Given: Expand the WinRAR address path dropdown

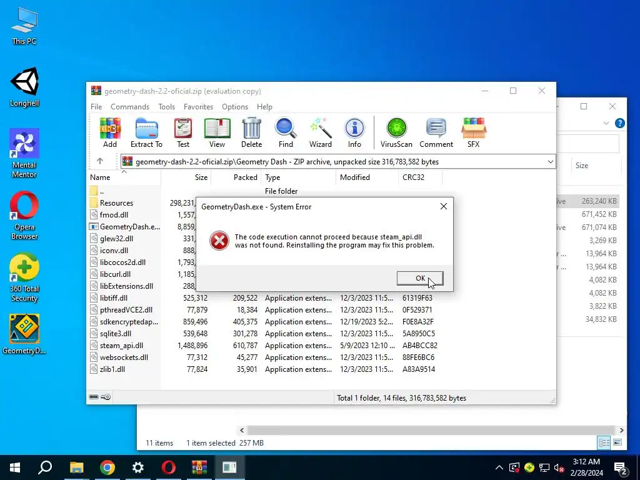Looking at the screenshot, I should pyautogui.click(x=550, y=162).
